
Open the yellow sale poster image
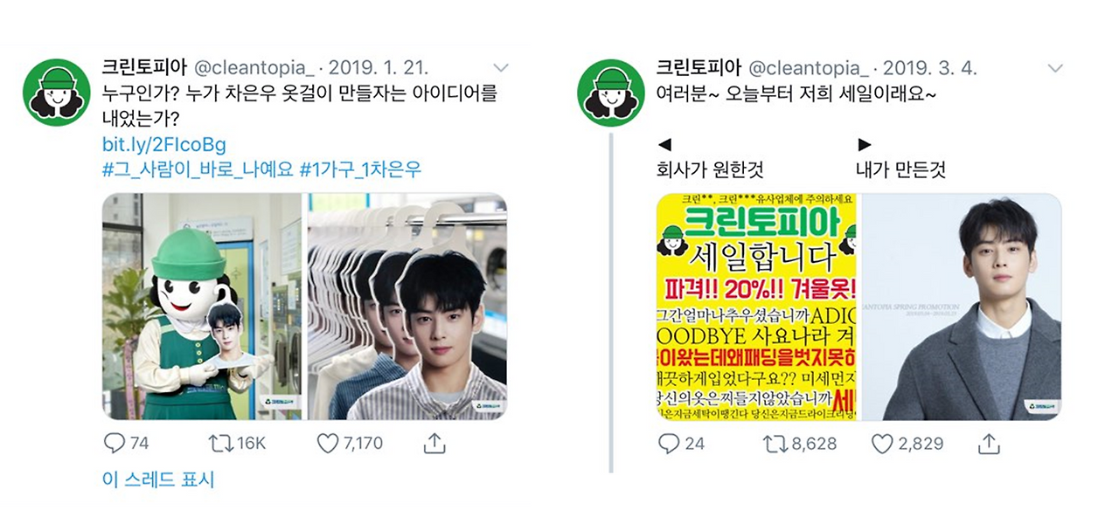click(x=757, y=307)
